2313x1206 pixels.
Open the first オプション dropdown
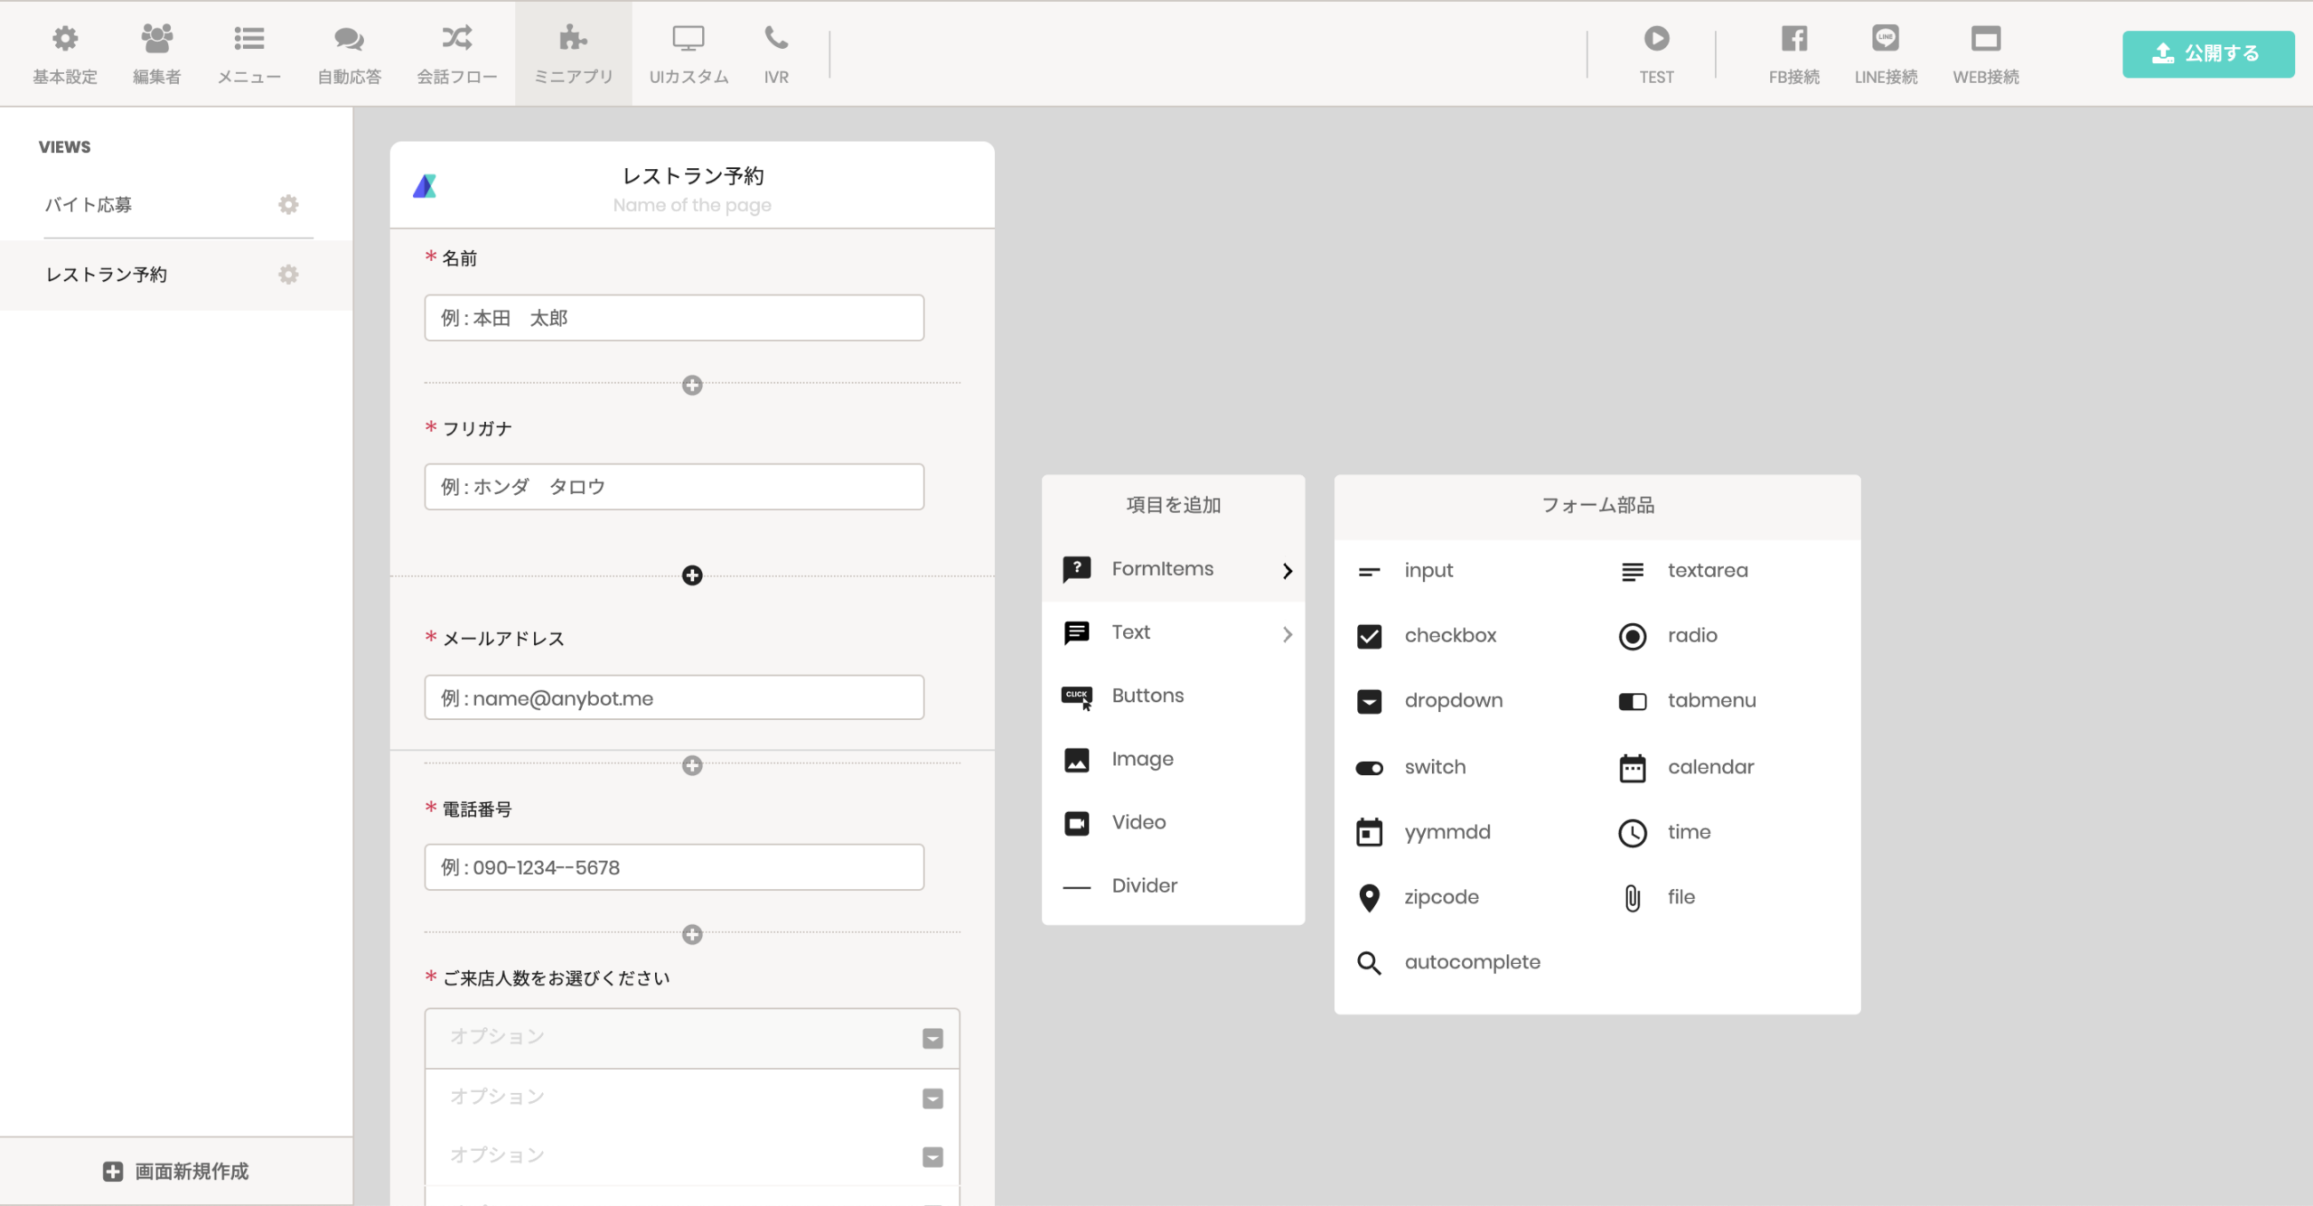pos(691,1038)
